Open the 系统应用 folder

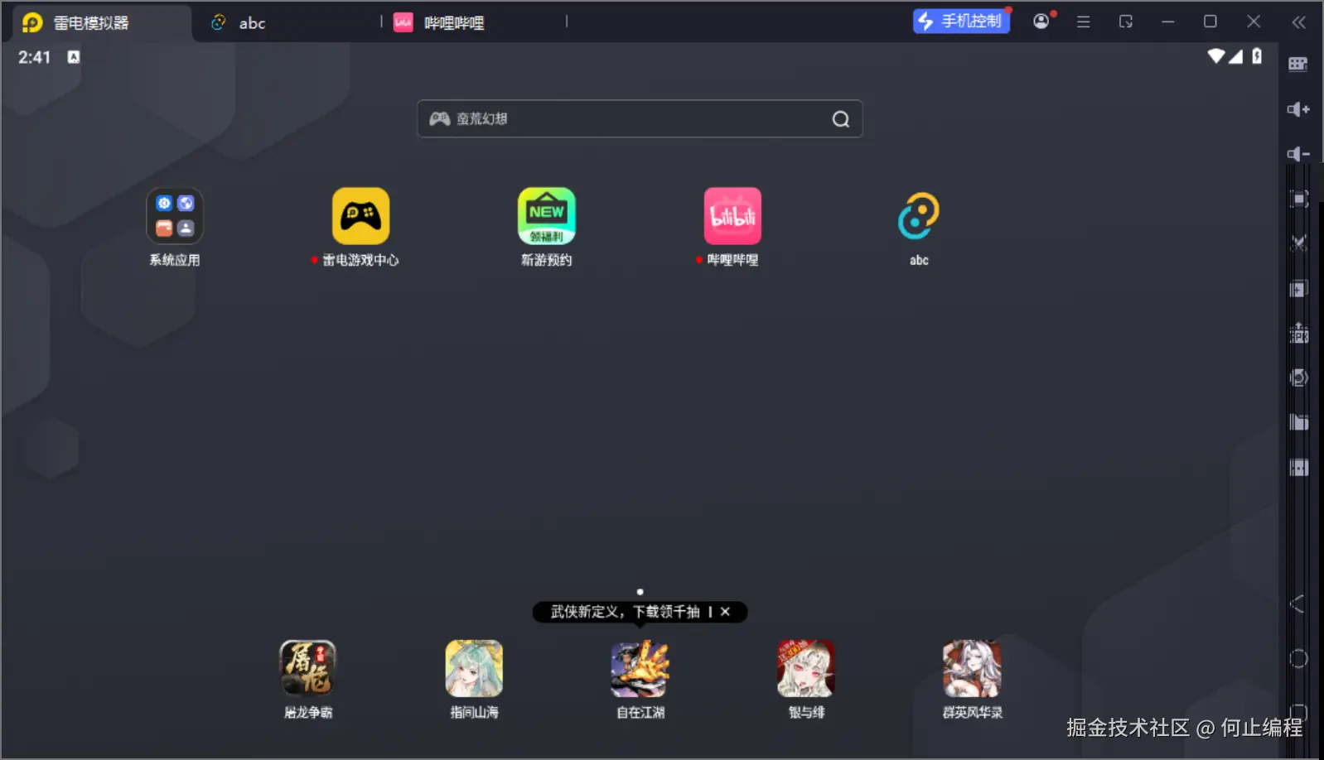pyautogui.click(x=175, y=216)
